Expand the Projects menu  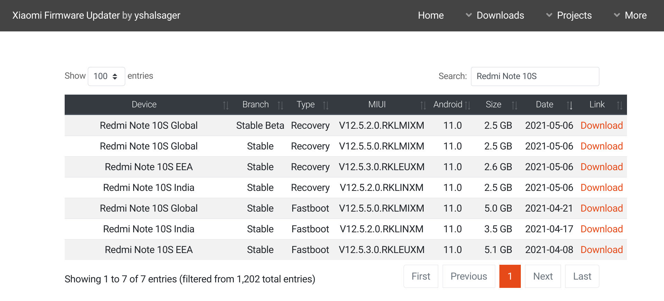569,16
